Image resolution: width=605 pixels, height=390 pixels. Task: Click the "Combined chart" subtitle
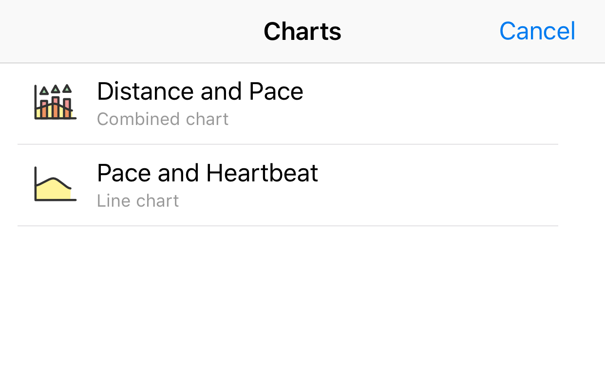pos(163,119)
